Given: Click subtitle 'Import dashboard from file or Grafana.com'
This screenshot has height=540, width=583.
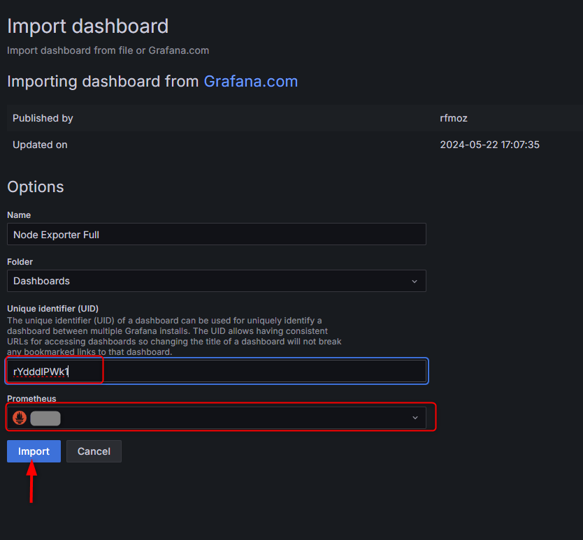Looking at the screenshot, I should [108, 50].
